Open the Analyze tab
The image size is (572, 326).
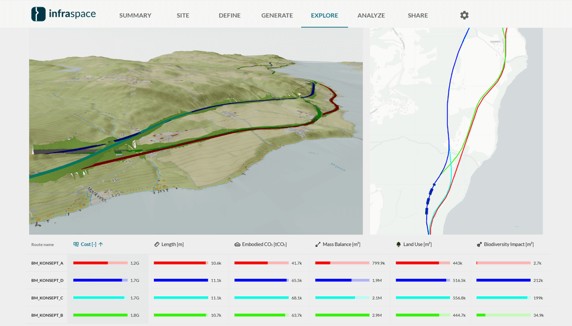(371, 15)
